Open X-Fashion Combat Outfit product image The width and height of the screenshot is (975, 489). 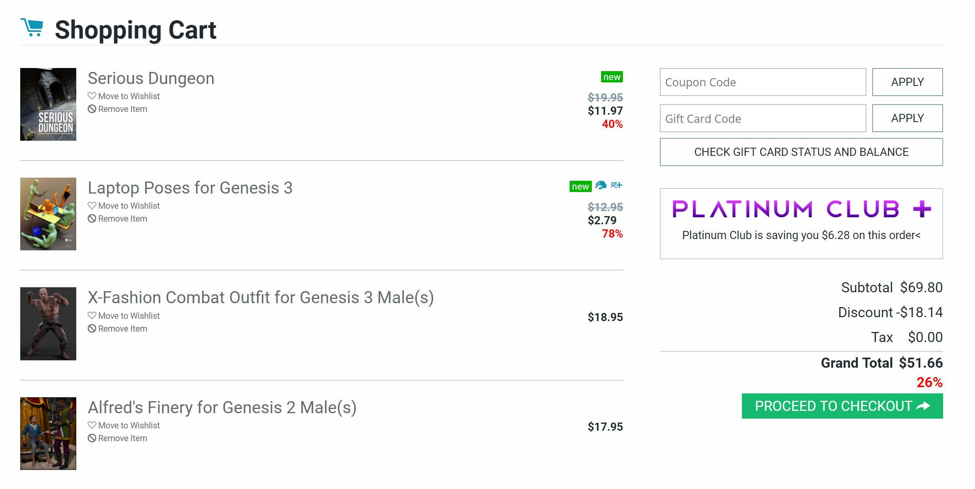pos(48,323)
